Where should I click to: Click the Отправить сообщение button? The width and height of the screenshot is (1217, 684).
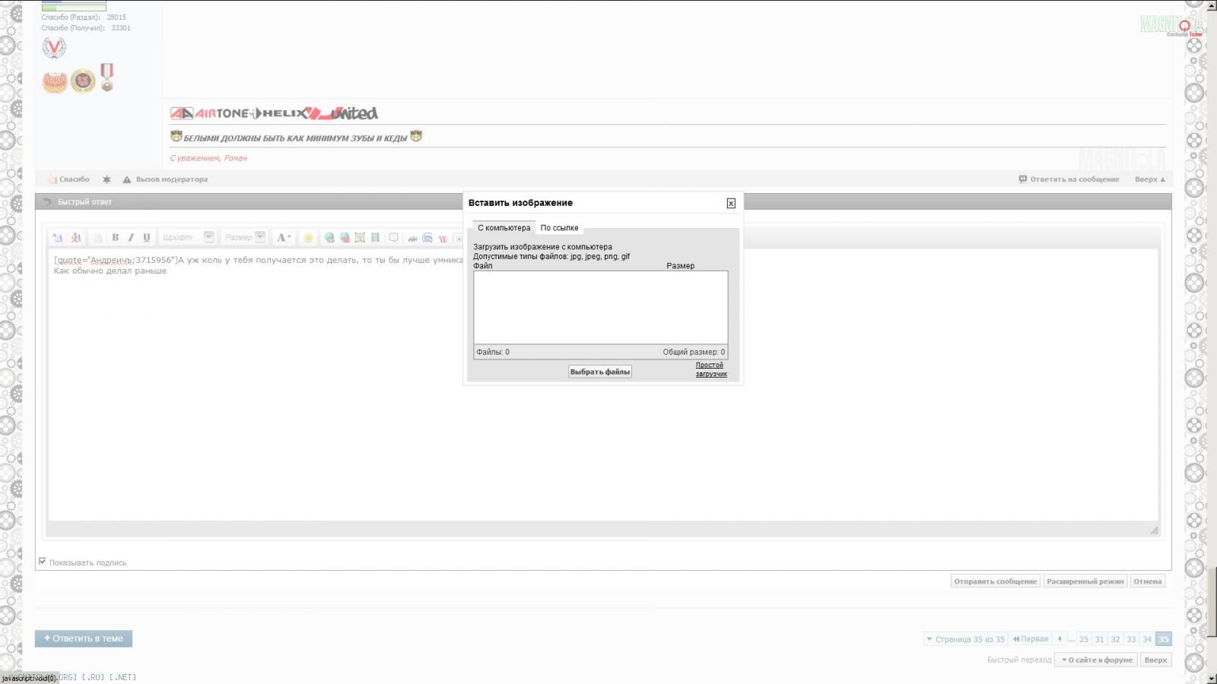point(995,581)
